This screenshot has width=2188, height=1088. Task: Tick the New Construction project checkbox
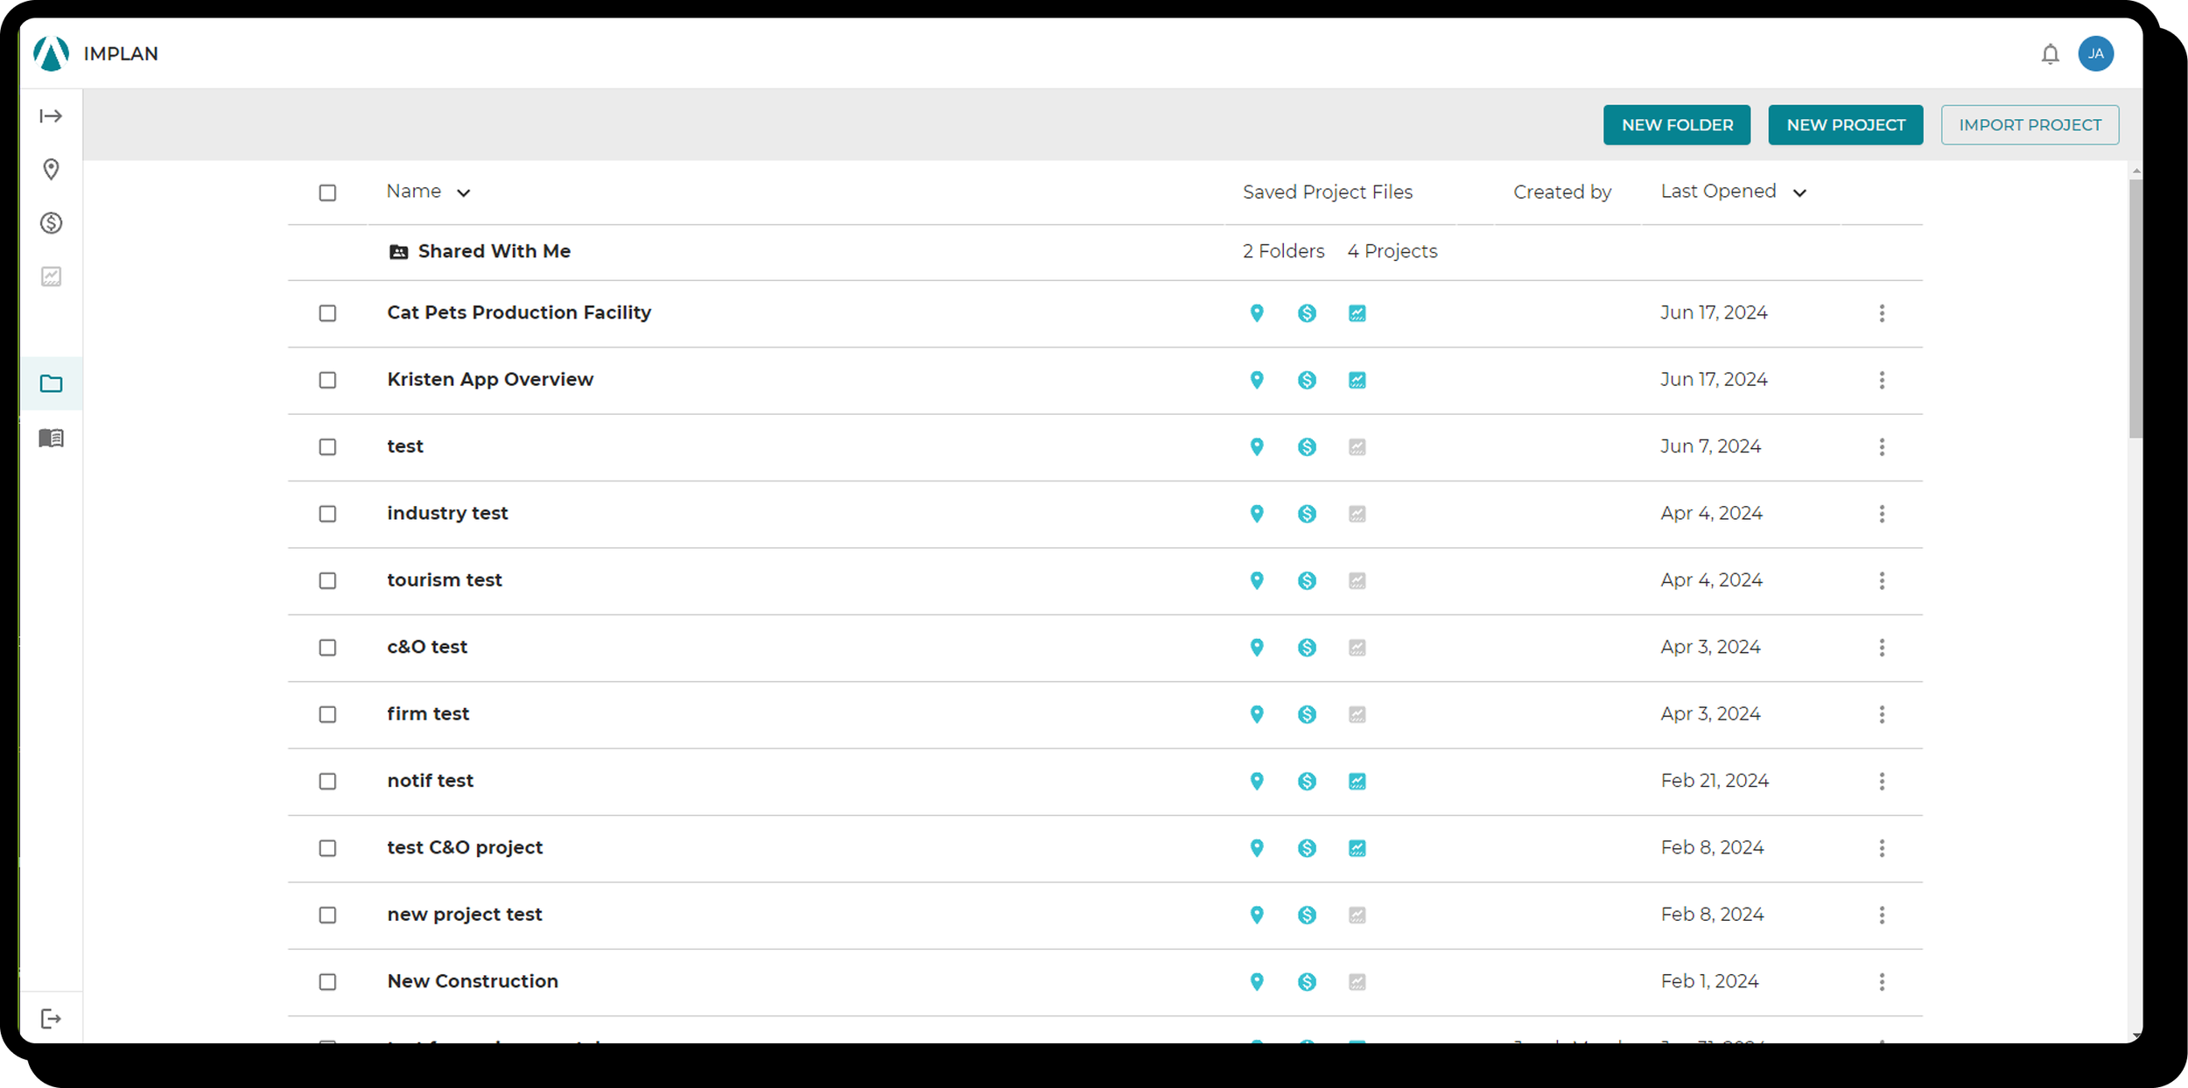pos(327,982)
